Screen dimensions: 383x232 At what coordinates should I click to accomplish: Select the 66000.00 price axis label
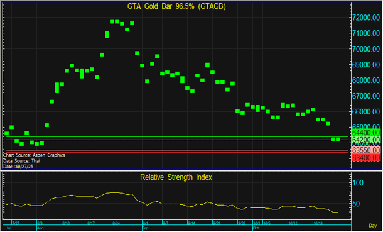point(366,112)
